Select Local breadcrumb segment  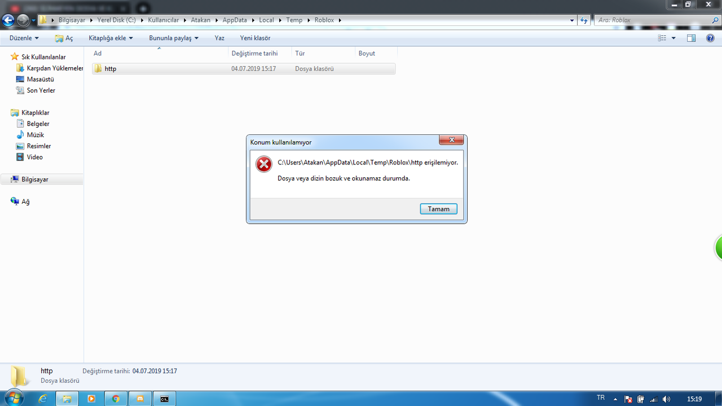point(266,20)
